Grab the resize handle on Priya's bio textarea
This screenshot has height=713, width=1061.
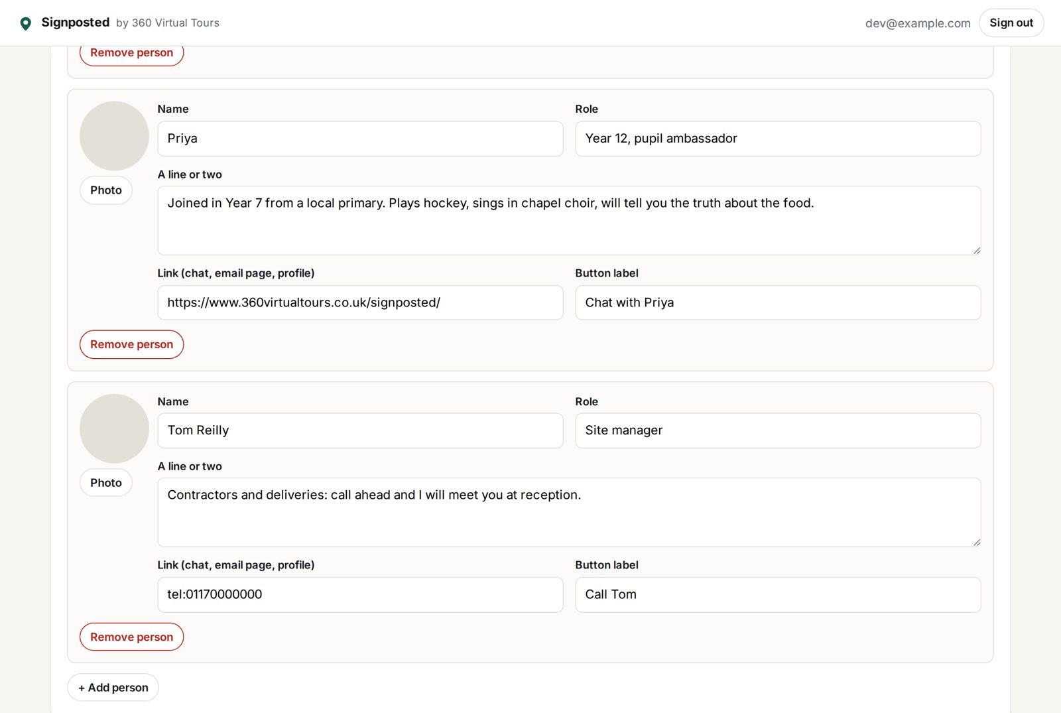tap(977, 251)
